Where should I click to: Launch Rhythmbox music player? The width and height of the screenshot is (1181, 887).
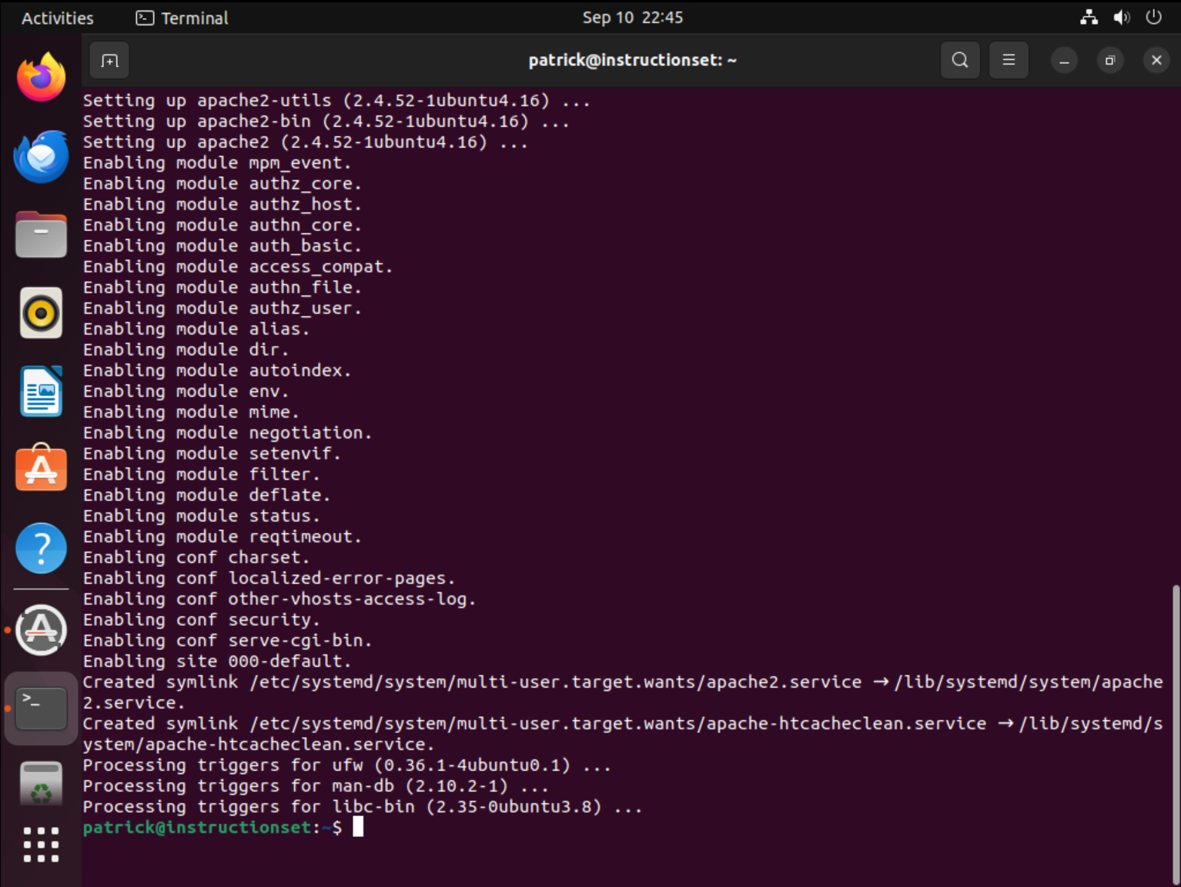pos(42,313)
